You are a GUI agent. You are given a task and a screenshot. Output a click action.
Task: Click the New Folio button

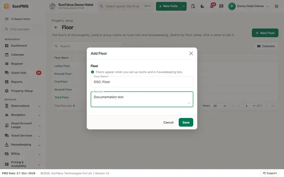pos(168,6)
